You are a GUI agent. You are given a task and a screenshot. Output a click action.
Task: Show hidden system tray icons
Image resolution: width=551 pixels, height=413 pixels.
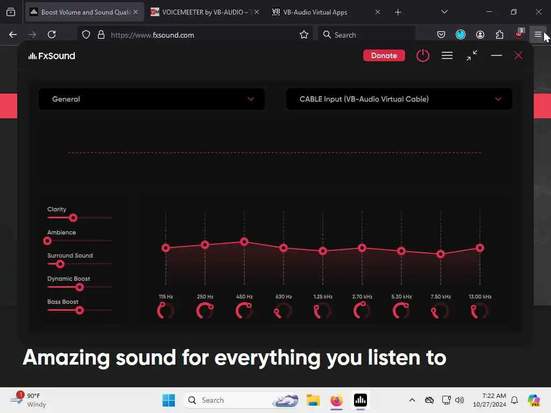point(412,400)
